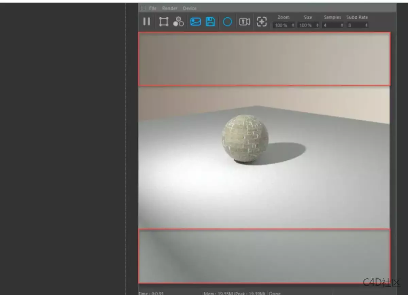
Task: Open the Samples value stepper
Action: point(342,25)
